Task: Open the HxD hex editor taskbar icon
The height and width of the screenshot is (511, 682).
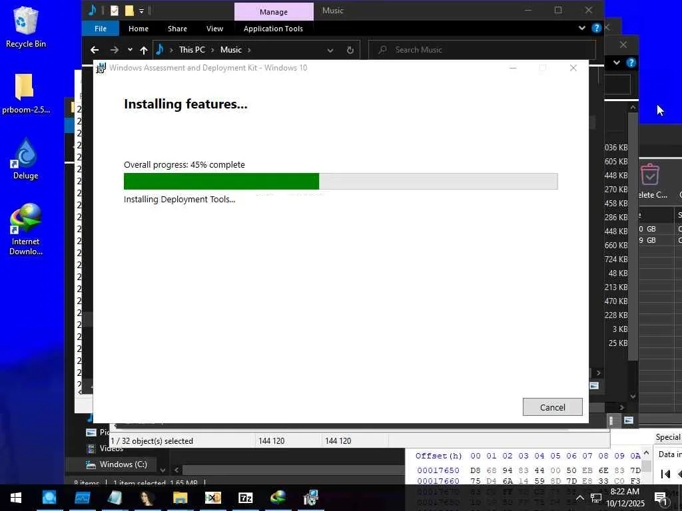Action: pyautogui.click(x=213, y=498)
